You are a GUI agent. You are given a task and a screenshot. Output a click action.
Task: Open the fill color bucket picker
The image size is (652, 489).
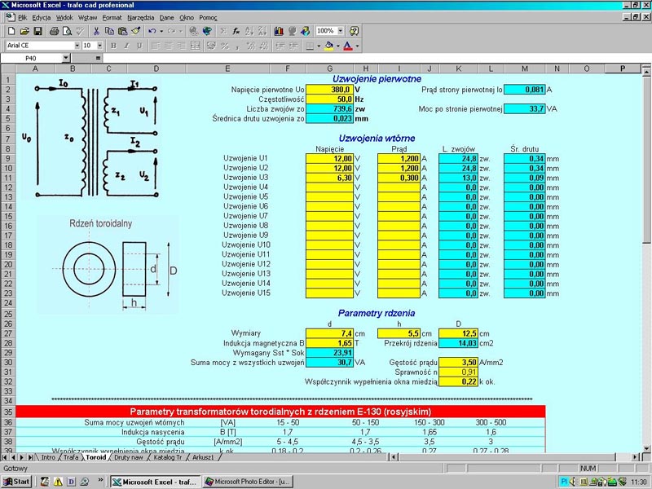(x=328, y=46)
